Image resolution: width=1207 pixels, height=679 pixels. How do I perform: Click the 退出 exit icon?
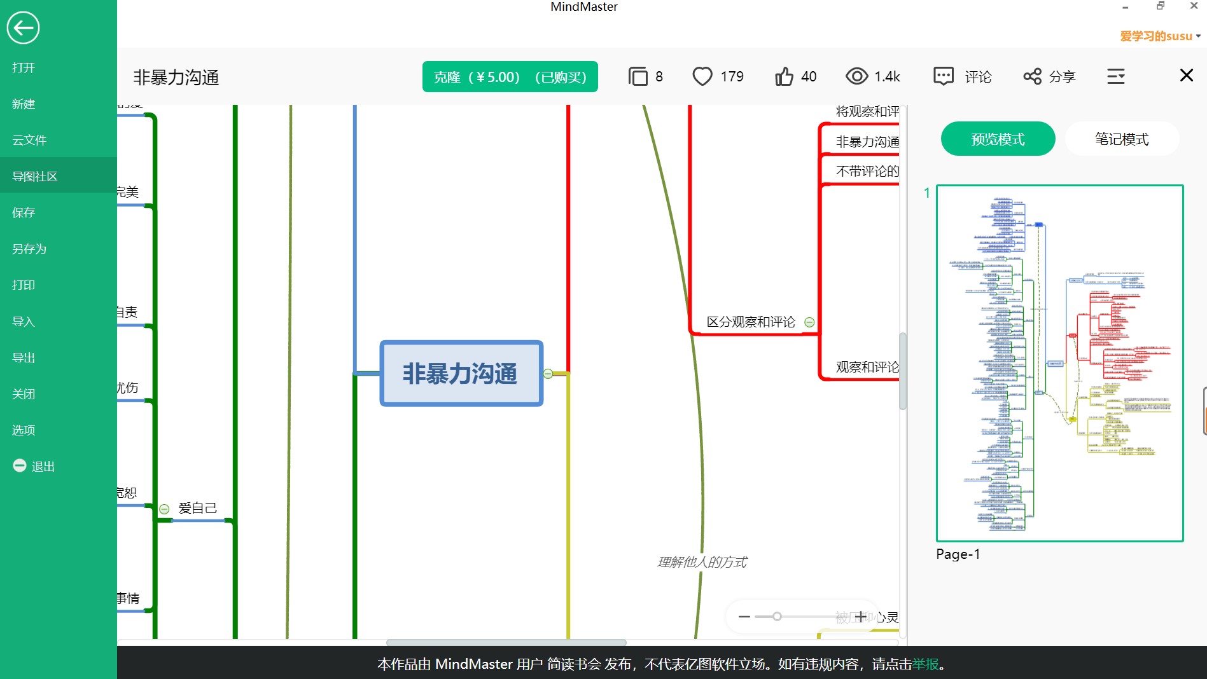click(20, 465)
